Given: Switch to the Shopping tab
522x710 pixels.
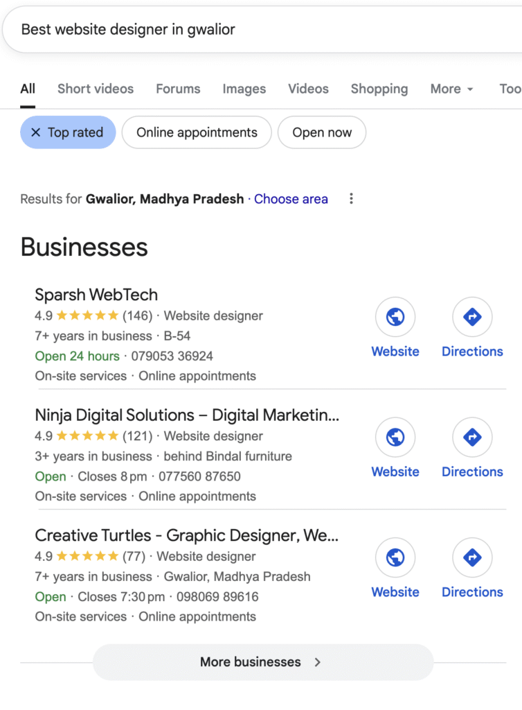Looking at the screenshot, I should pos(379,89).
